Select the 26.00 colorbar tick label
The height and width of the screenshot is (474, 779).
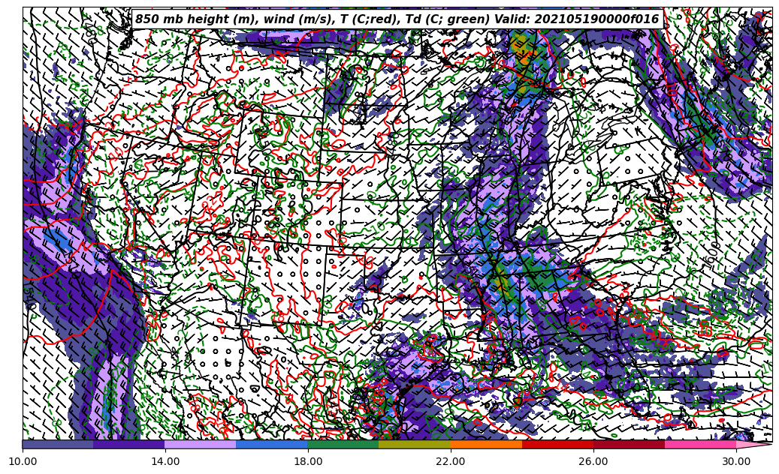593,462
